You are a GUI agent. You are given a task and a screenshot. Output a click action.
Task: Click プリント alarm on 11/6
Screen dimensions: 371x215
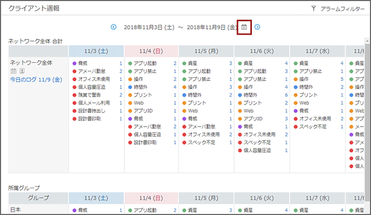click(x=252, y=103)
